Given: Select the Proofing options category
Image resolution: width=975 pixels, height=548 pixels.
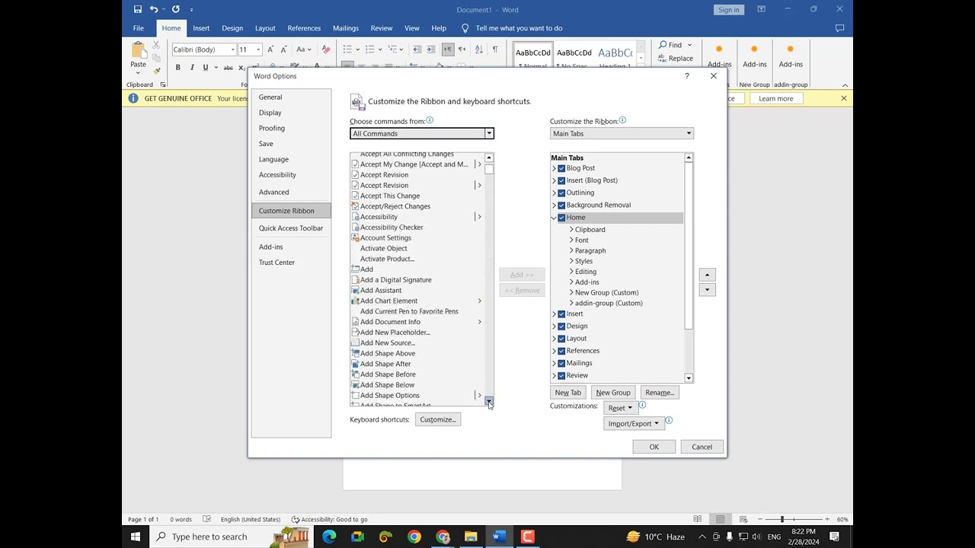Looking at the screenshot, I should [x=291, y=128].
